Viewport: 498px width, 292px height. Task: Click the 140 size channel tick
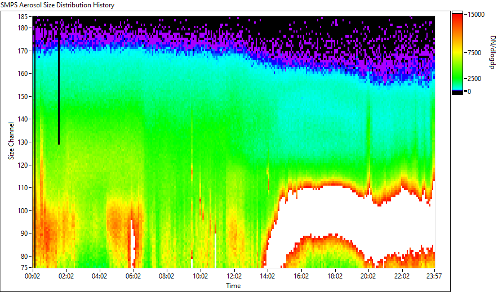23,119
